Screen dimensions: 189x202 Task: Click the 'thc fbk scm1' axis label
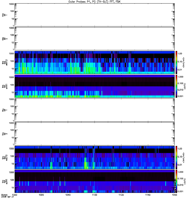pos(5,181)
